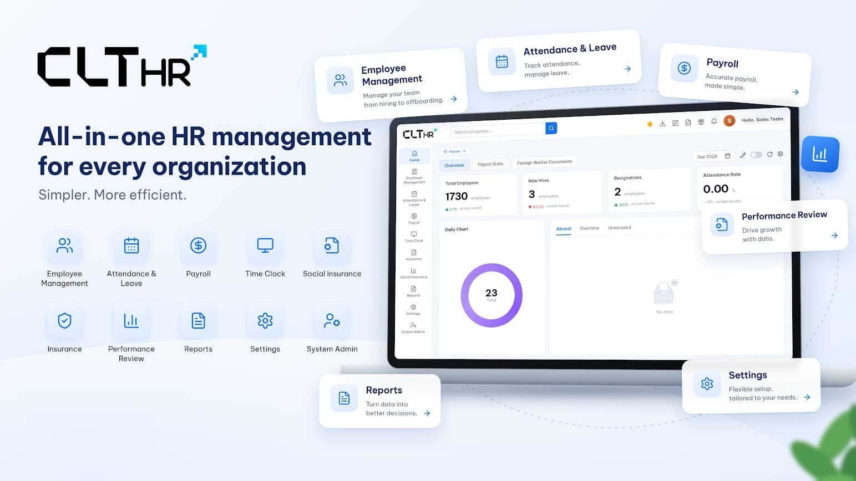This screenshot has height=481, width=856.
Task: Click the Social Insurance icon in feature grid
Action: tap(332, 245)
